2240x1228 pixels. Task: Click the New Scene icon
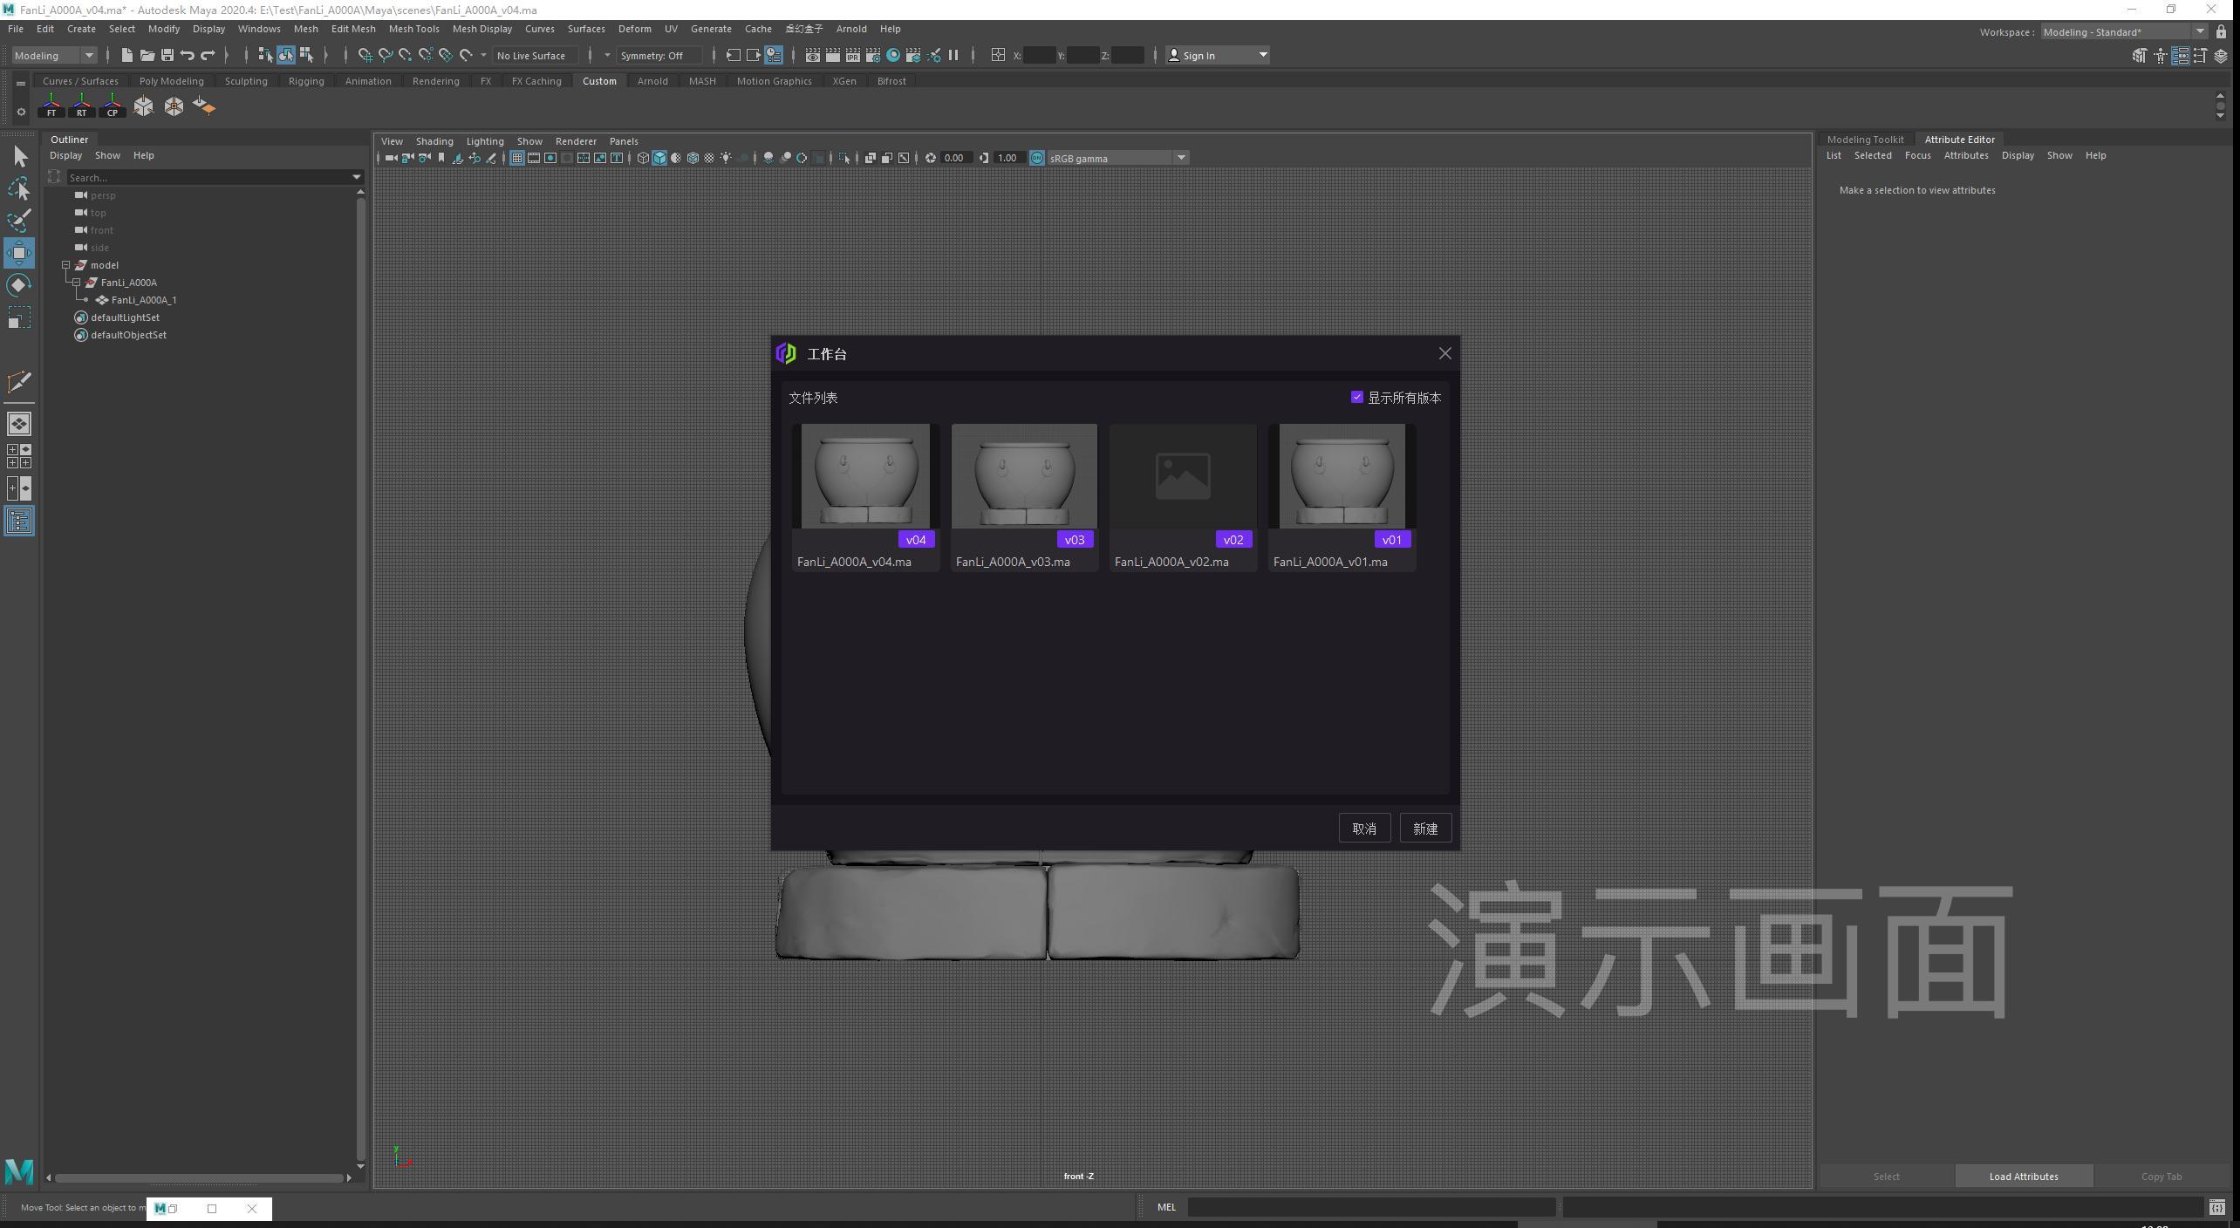(126, 55)
